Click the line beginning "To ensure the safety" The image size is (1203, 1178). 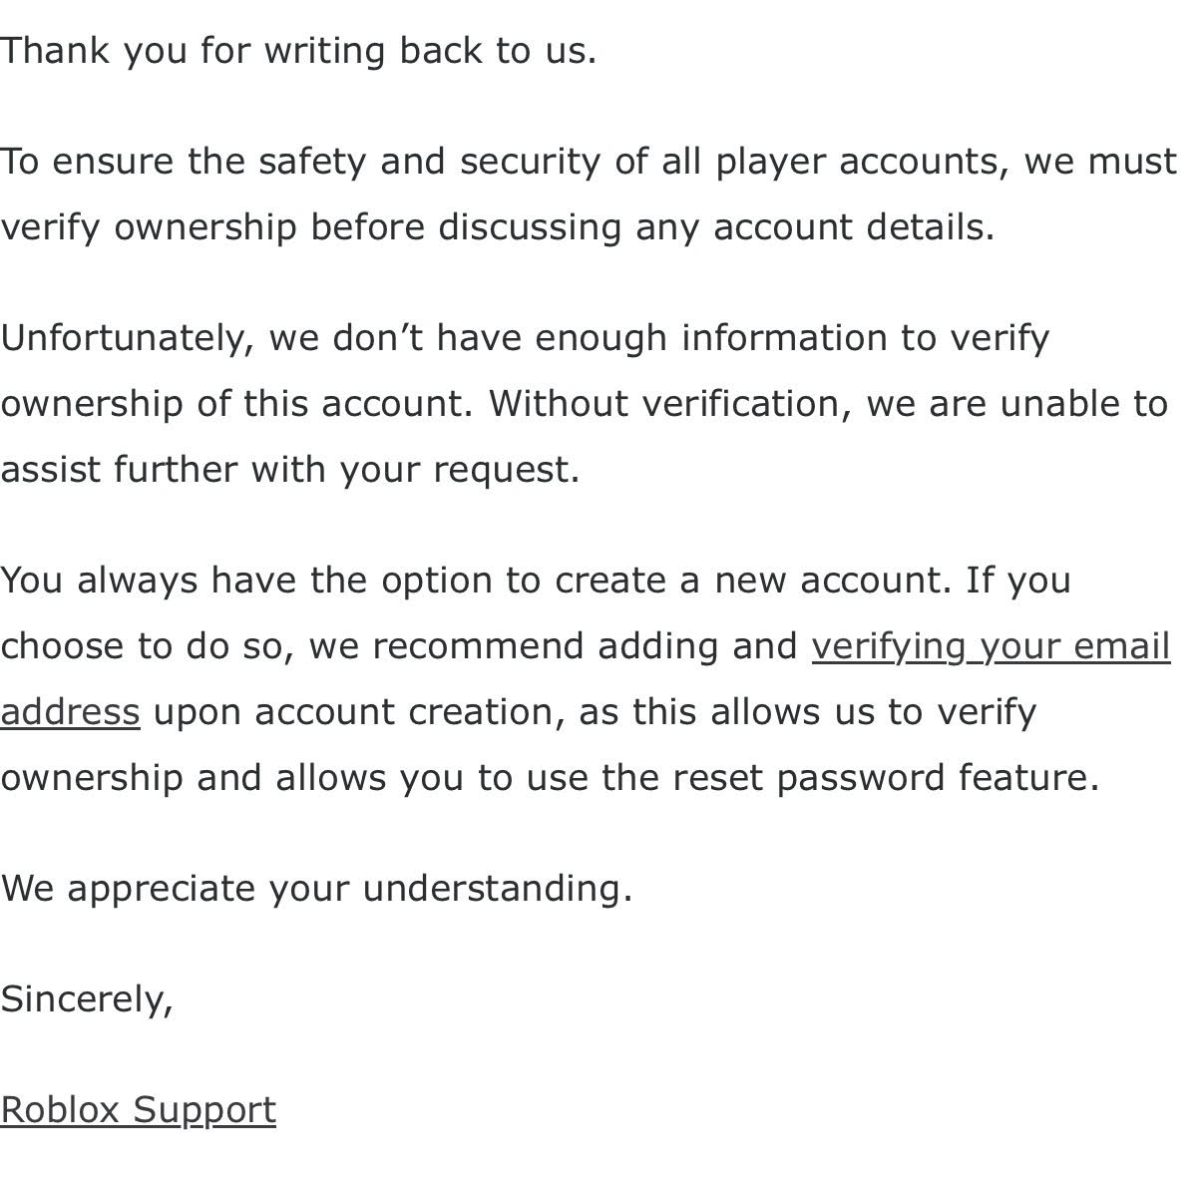(x=589, y=162)
